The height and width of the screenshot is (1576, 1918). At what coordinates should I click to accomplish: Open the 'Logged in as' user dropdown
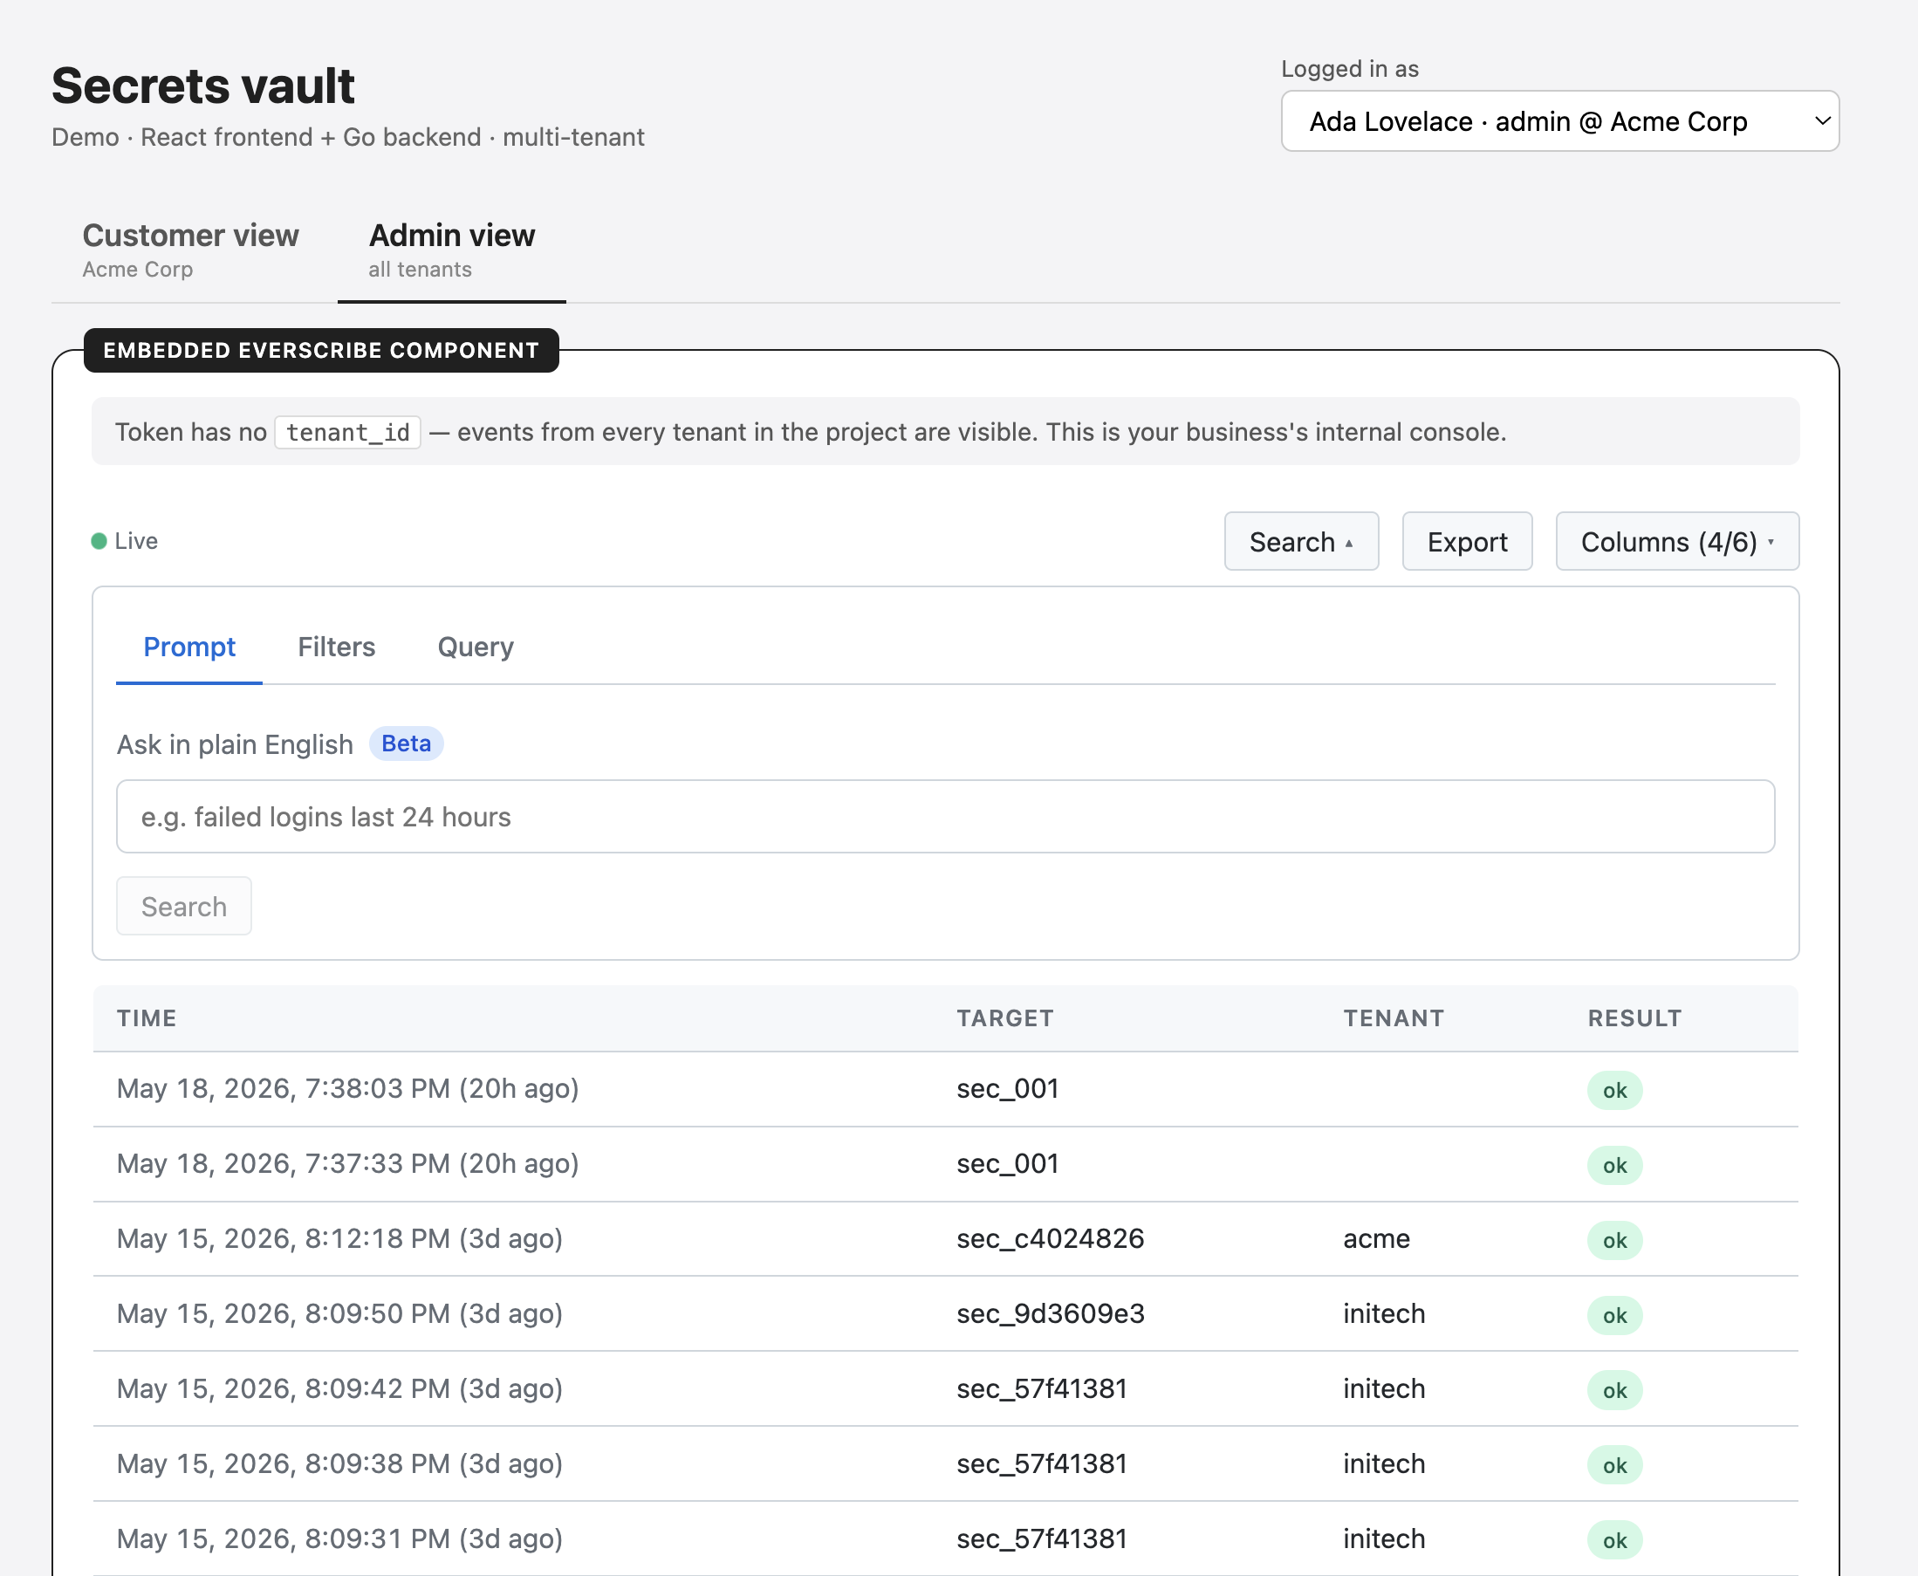click(1559, 120)
